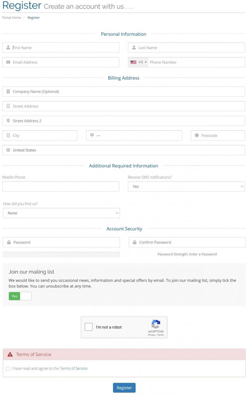Check the I'm not a robot box
The image size is (247, 397).
(x=89, y=327)
